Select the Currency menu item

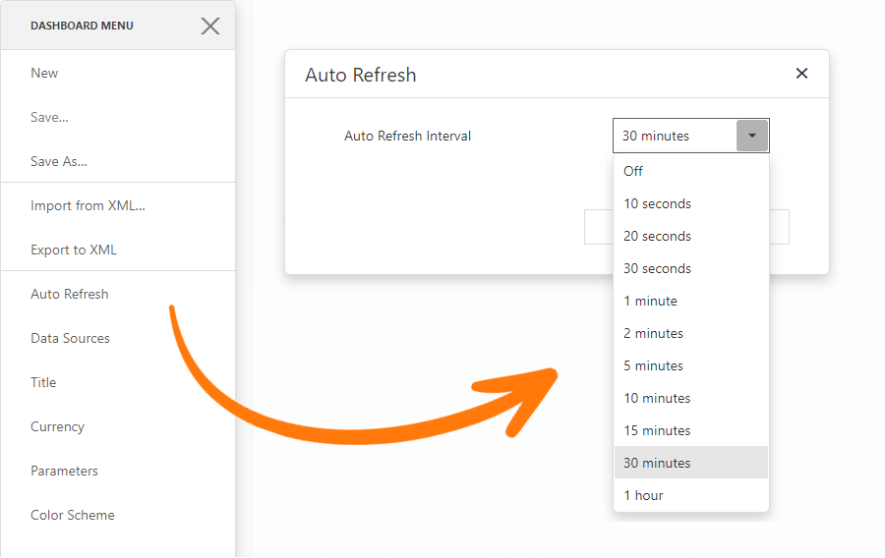tap(57, 426)
